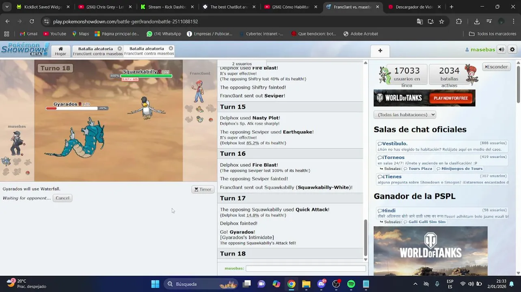Open Discord from the taskbar
This screenshot has height=292, width=521.
pyautogui.click(x=321, y=284)
